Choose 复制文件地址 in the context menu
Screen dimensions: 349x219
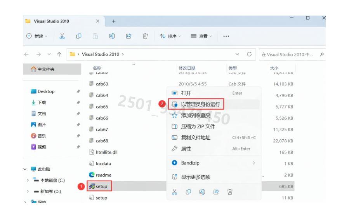pyautogui.click(x=214, y=138)
